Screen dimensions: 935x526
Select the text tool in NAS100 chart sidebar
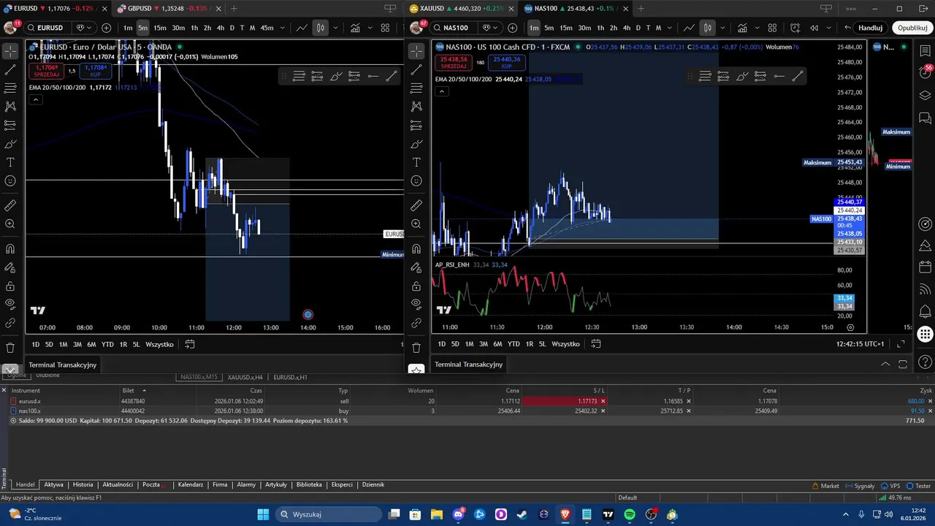416,162
